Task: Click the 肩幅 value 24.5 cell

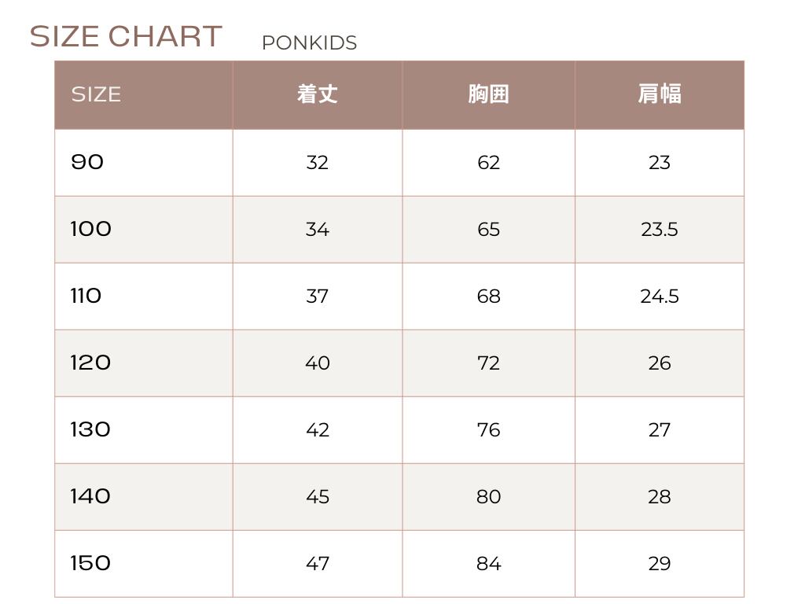Action: click(659, 296)
